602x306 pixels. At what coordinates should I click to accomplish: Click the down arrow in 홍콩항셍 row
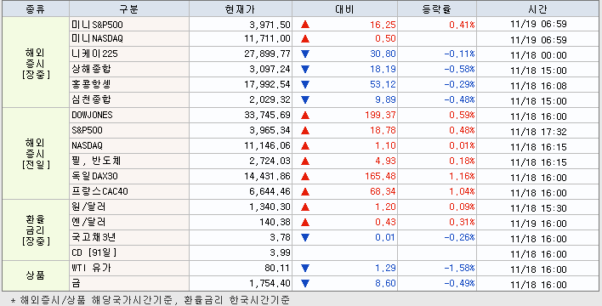point(305,84)
